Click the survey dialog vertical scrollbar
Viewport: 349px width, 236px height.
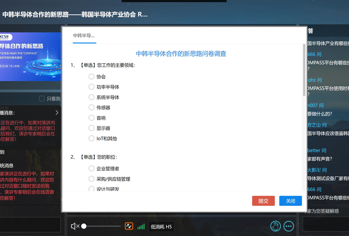point(304,70)
